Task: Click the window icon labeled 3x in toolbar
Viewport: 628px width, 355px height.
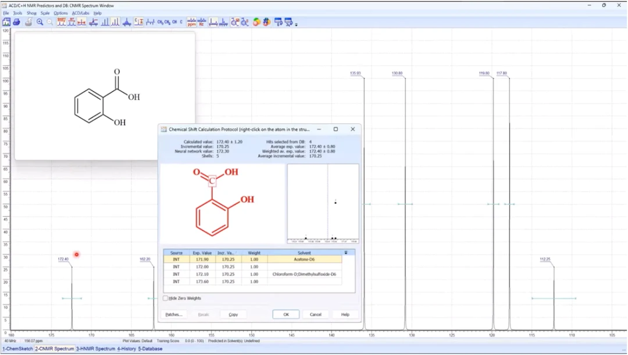Action: coord(288,23)
